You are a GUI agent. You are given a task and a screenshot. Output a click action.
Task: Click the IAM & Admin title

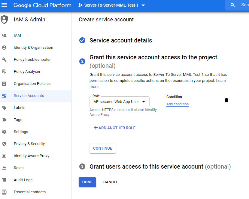[x=29, y=20]
